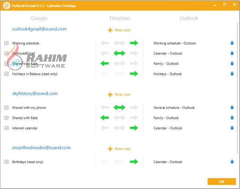Click the Google column header
Viewport: 240px width, 189px height.
click(39, 18)
